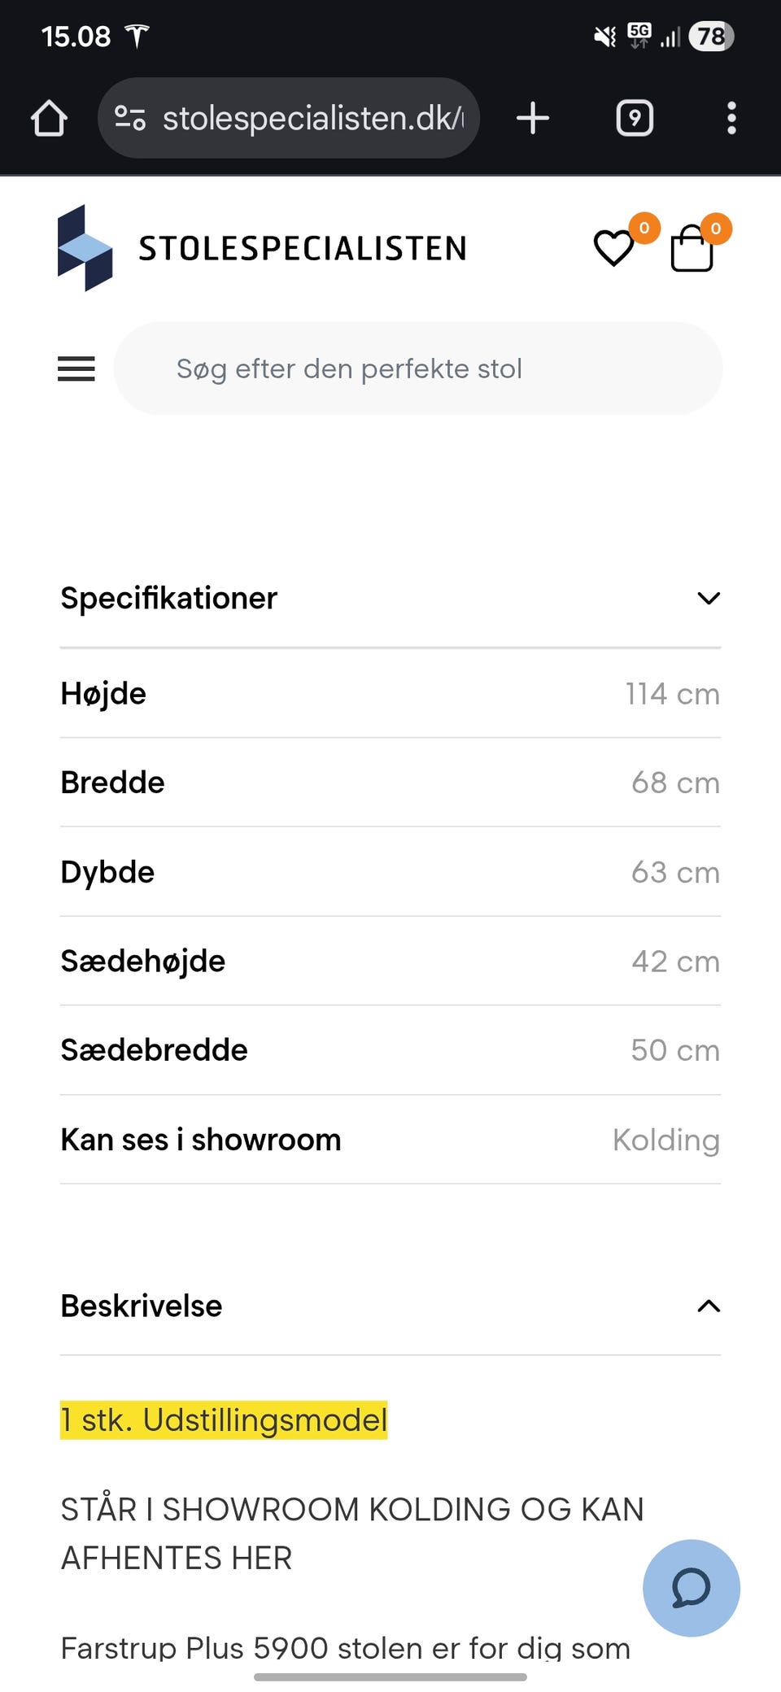This screenshot has height=1692, width=781.
Task: Tap the STOLESPECIALISTEN brand name
Action: [x=303, y=248]
